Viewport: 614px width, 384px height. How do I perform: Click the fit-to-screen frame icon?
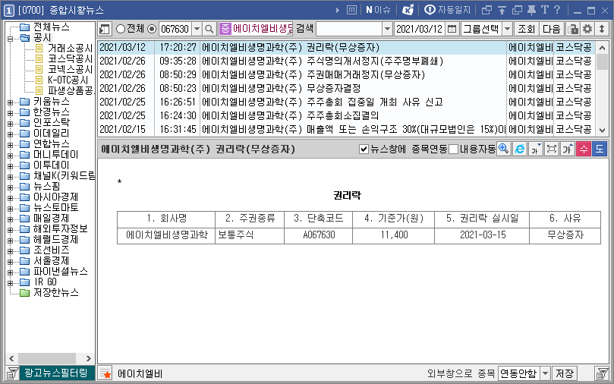pyautogui.click(x=552, y=149)
